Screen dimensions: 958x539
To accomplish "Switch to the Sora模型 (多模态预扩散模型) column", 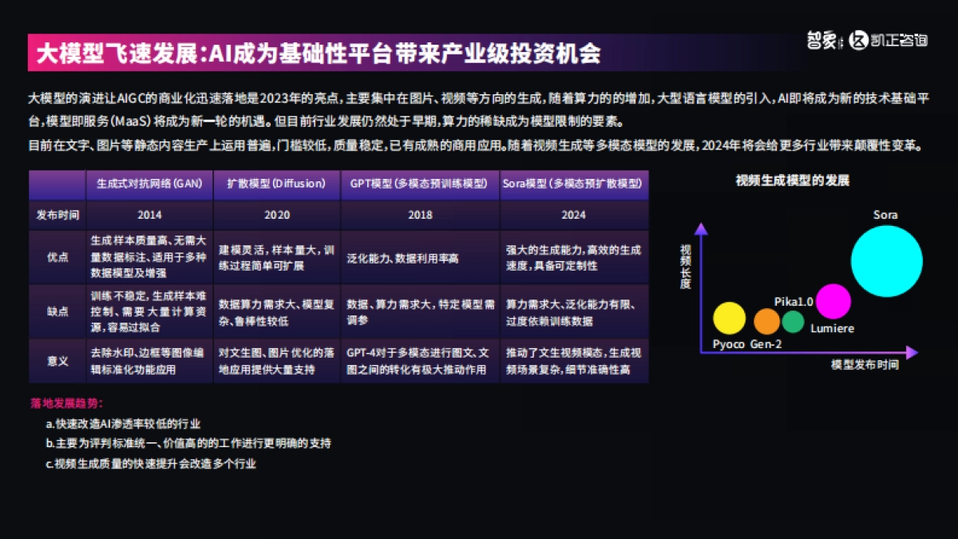I will tap(572, 184).
